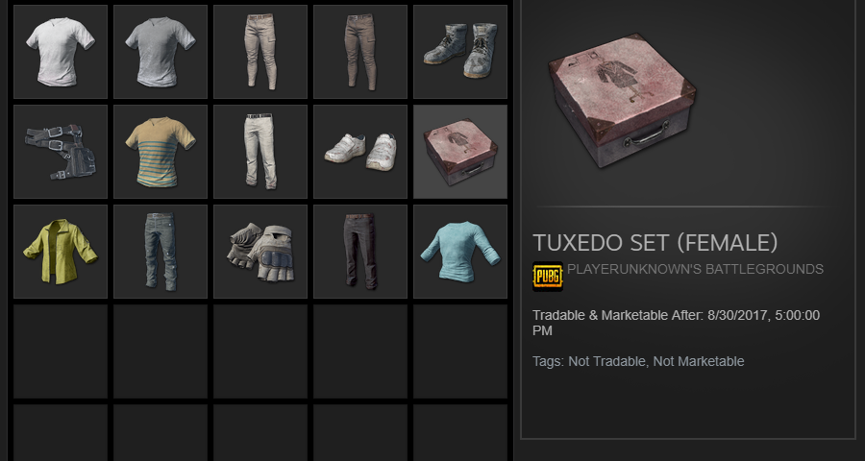Screen dimensions: 865x461
Task: Select the fingerless gloves item
Action: coord(260,252)
